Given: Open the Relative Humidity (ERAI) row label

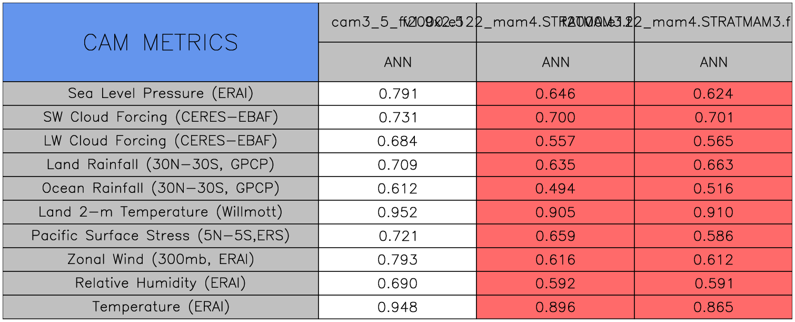Looking at the screenshot, I should click(161, 283).
